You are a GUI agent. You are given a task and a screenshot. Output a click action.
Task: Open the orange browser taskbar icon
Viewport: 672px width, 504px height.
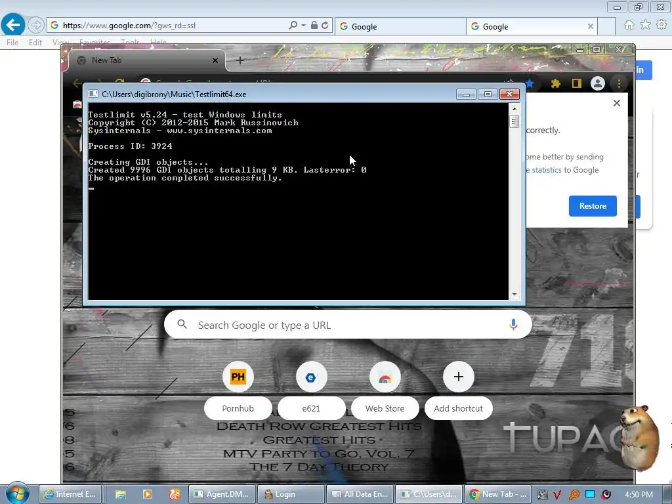(x=175, y=494)
